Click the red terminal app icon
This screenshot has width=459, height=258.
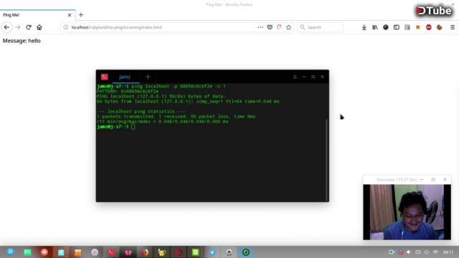(x=105, y=77)
